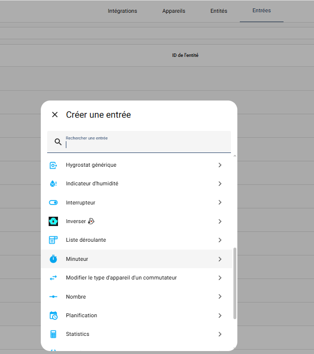Viewport: 314px width, 354px height.
Task: Open Nombre entry via its chevron
Action: point(220,297)
